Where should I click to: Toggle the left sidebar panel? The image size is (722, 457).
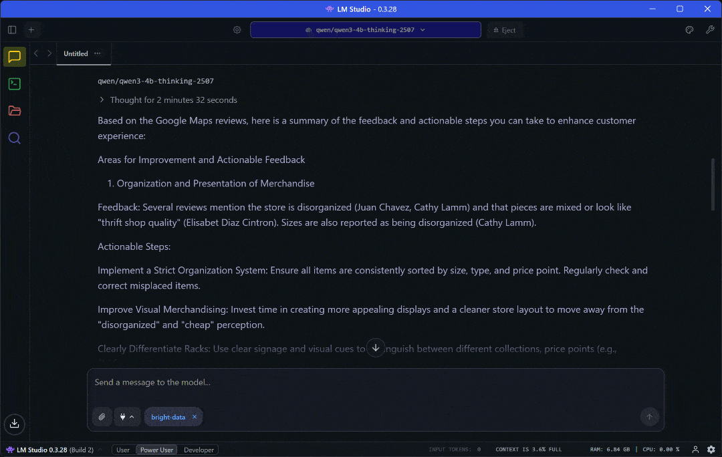11,29
